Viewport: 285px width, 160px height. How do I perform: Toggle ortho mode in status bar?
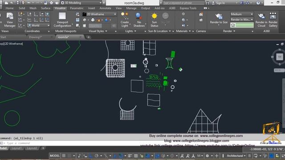pyautogui.click(x=90, y=156)
